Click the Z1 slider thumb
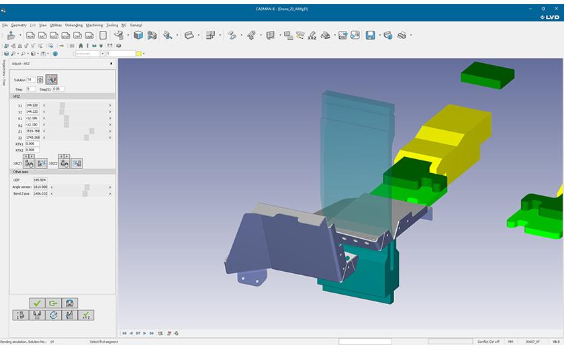The width and height of the screenshot is (564, 349). (92, 131)
